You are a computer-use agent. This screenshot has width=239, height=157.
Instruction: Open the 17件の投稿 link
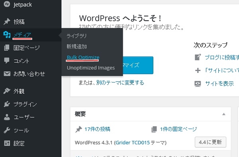click(97, 129)
